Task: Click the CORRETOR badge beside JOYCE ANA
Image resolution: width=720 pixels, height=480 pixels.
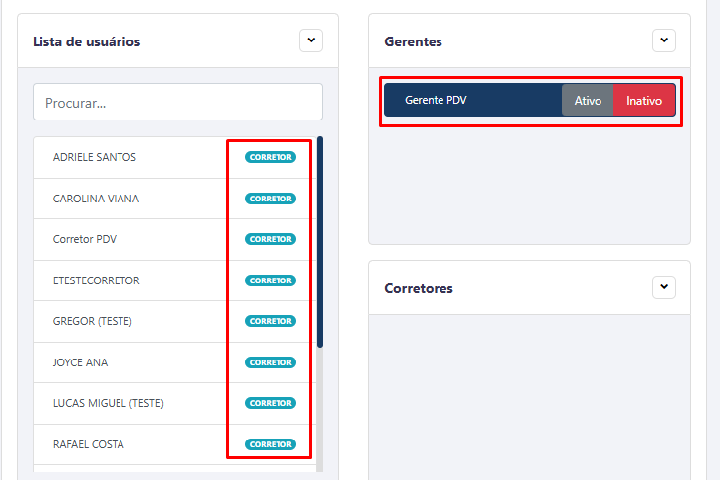Action: [x=271, y=362]
